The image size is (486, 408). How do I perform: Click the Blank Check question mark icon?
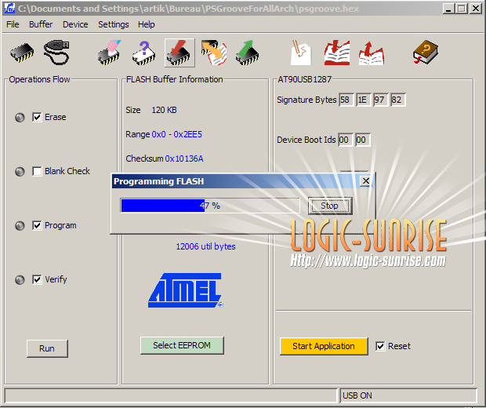click(x=144, y=53)
